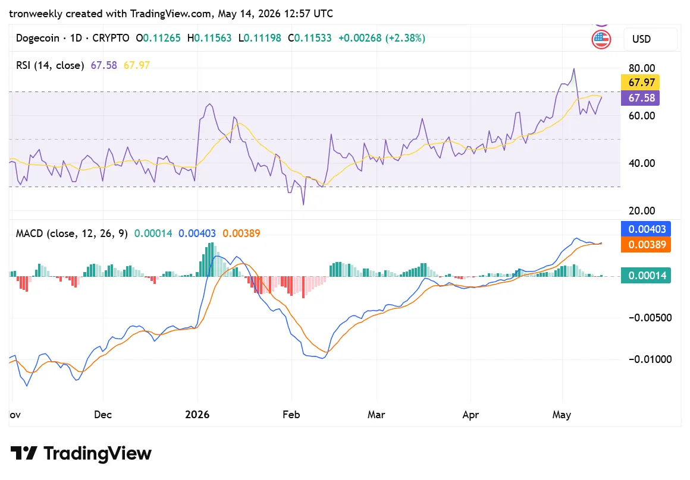Click the −0.00500 MACD scale label
This screenshot has width=690, height=480.
(650, 318)
